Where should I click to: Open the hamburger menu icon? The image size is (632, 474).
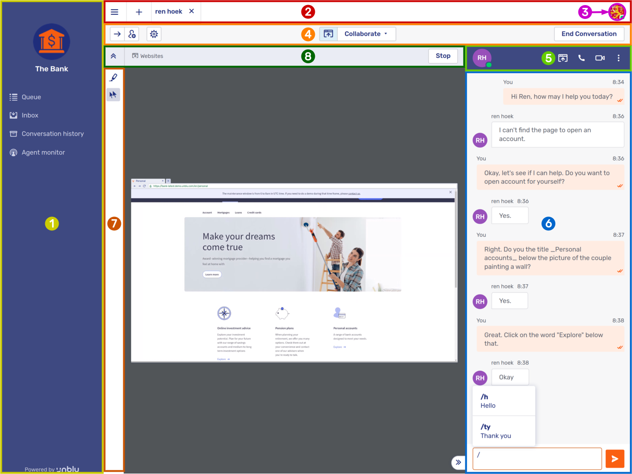(x=114, y=12)
